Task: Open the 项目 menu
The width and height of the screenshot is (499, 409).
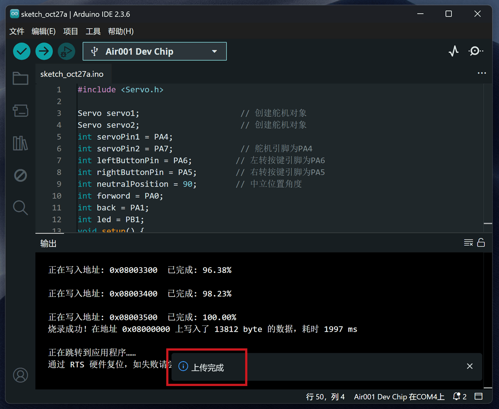Action: (71, 31)
